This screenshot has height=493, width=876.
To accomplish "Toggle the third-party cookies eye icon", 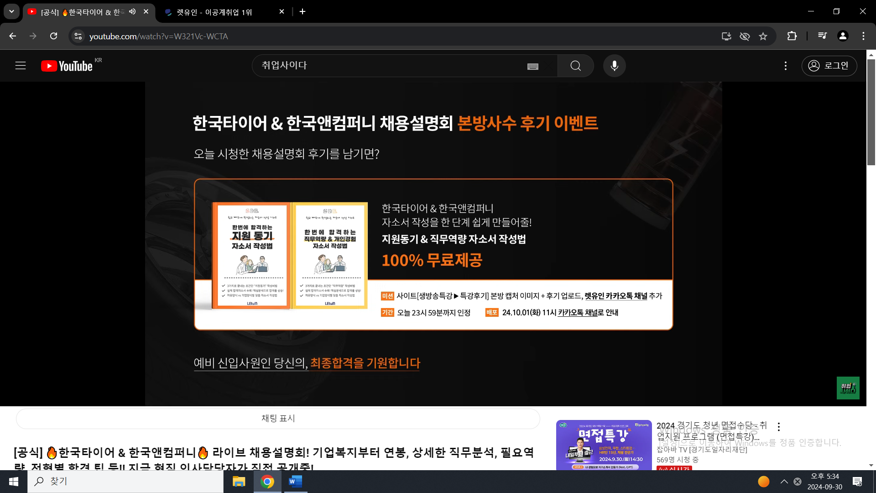I will (745, 36).
